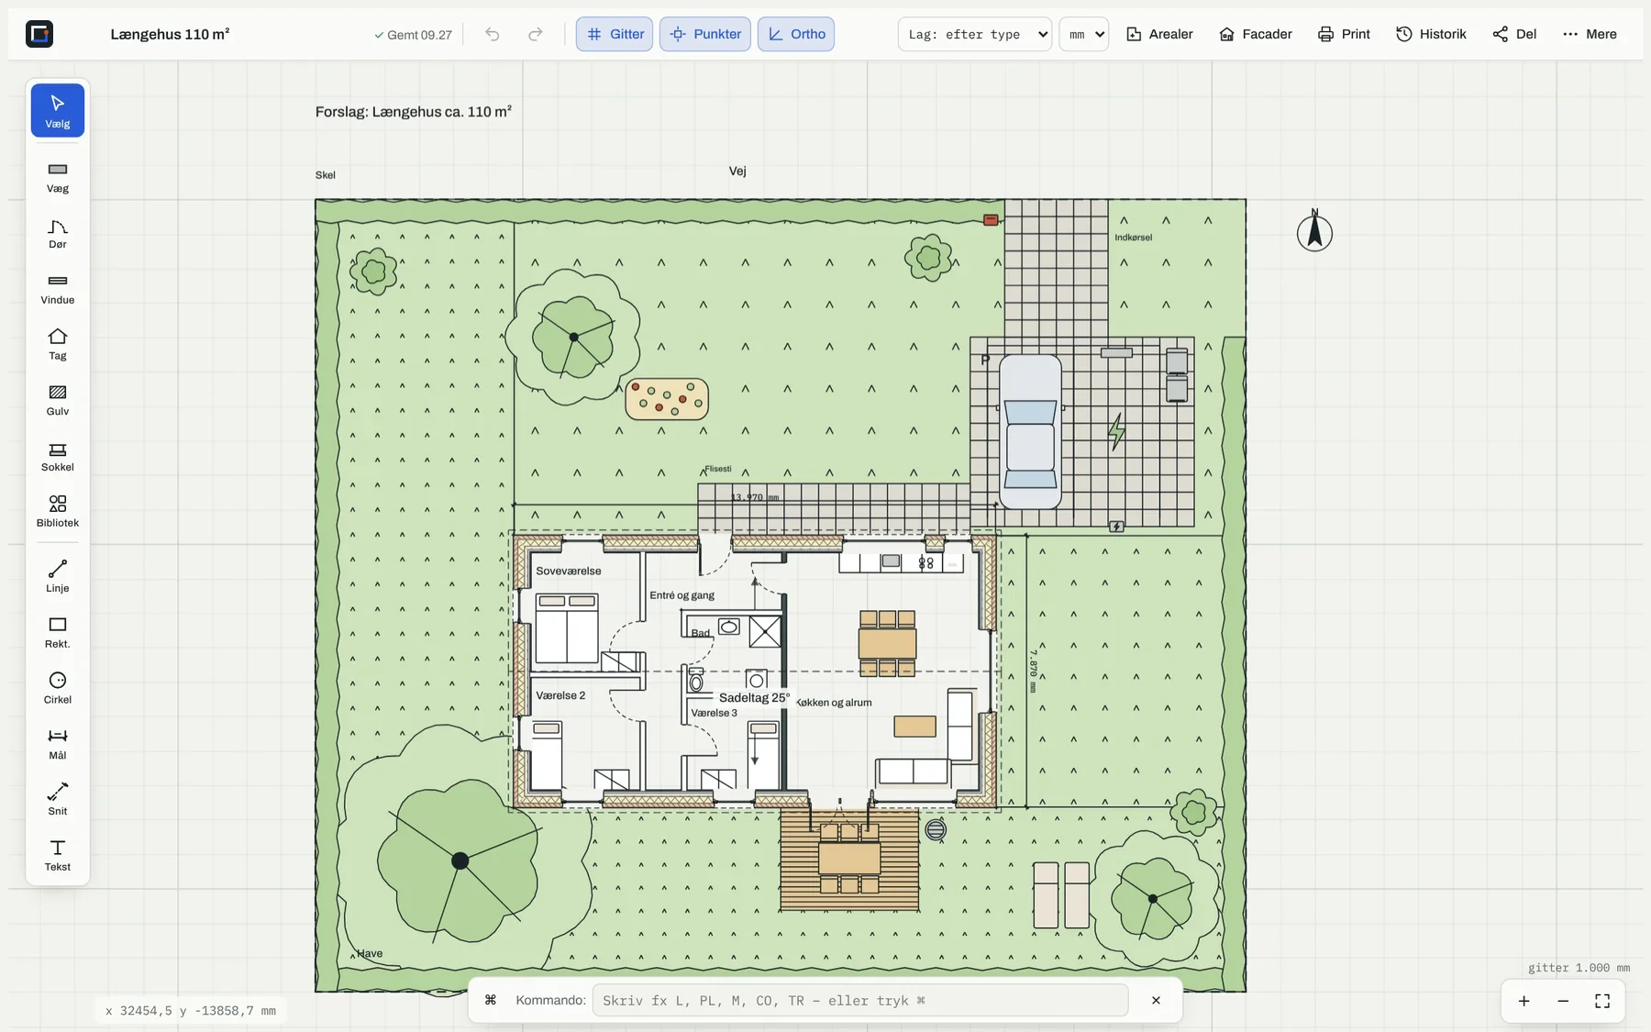Open the Bibliotek library
This screenshot has width=1651, height=1032.
(58, 512)
